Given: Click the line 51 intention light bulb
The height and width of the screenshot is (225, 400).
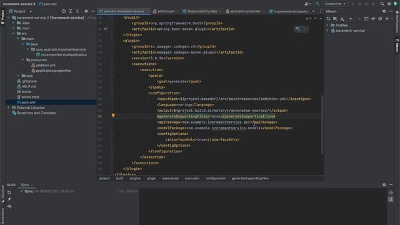Looking at the screenshot, I should pyautogui.click(x=113, y=116).
